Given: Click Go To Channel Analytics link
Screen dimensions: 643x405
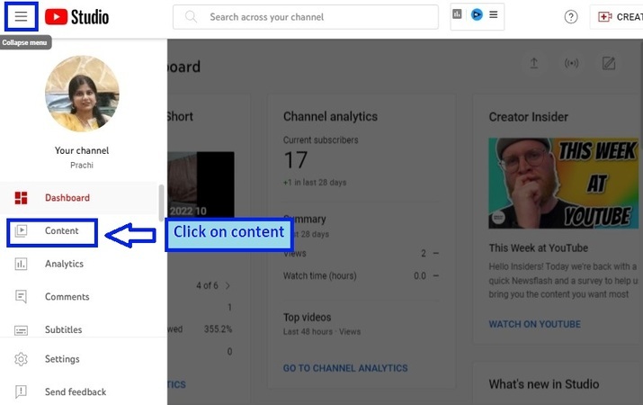Looking at the screenshot, I should pos(345,368).
